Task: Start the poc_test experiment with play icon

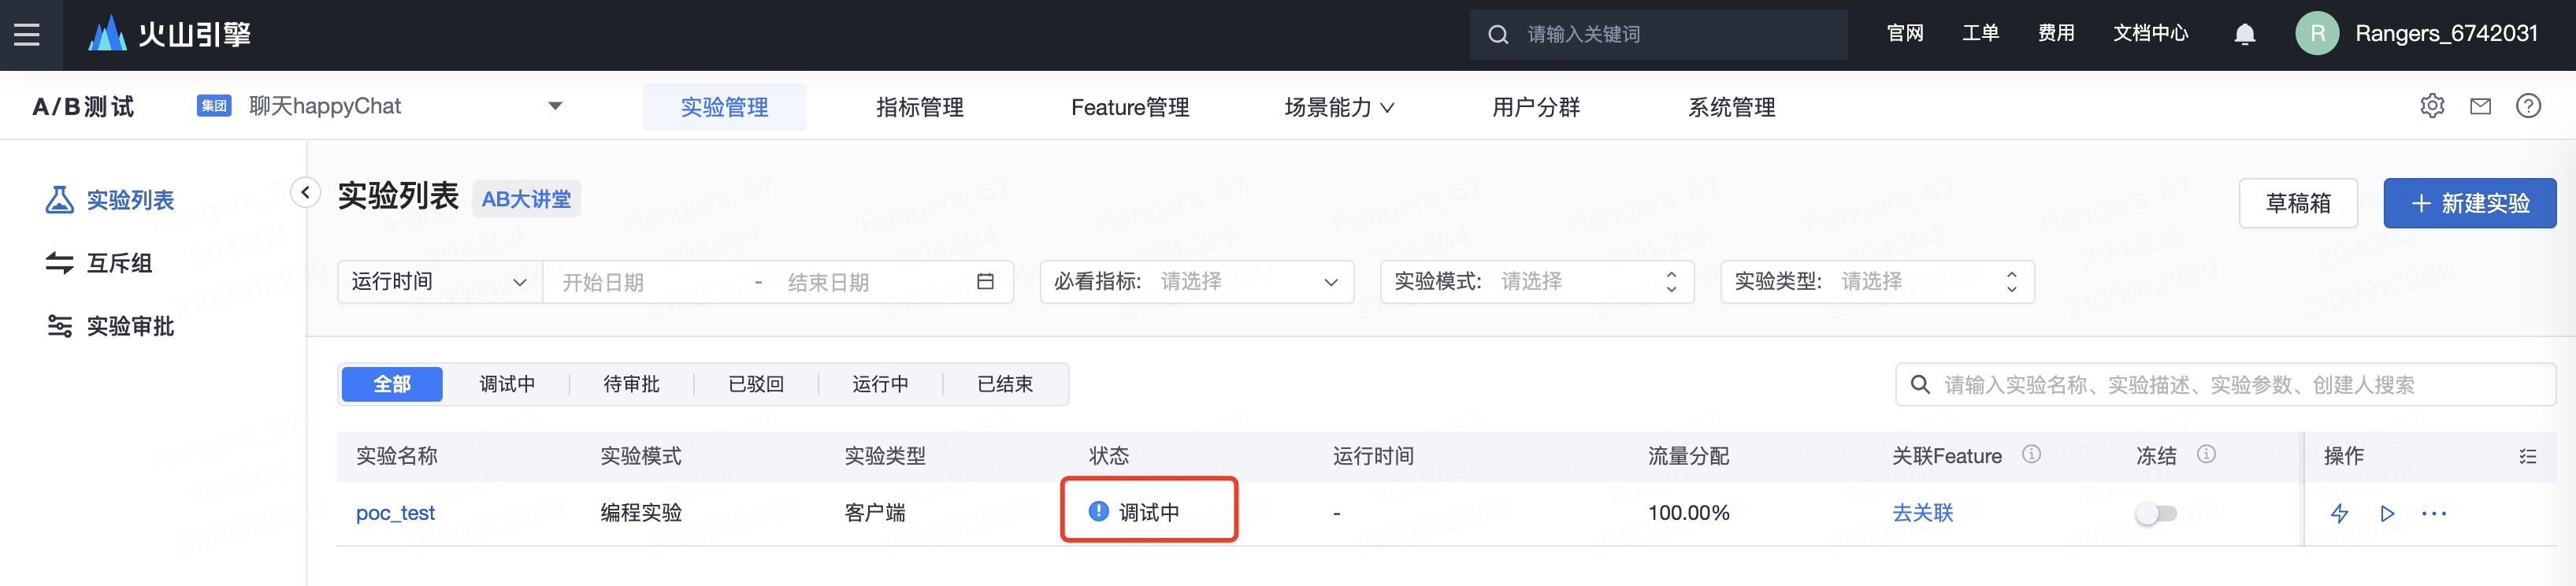Action: click(2387, 513)
